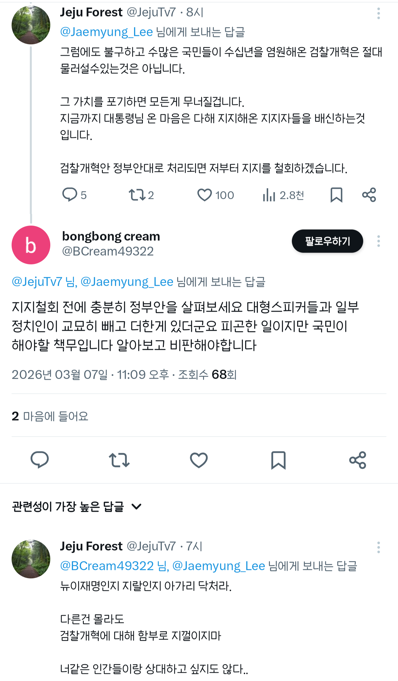The height and width of the screenshot is (681, 398).
Task: Bookmark bongbong cream's main tweet
Action: [x=278, y=460]
